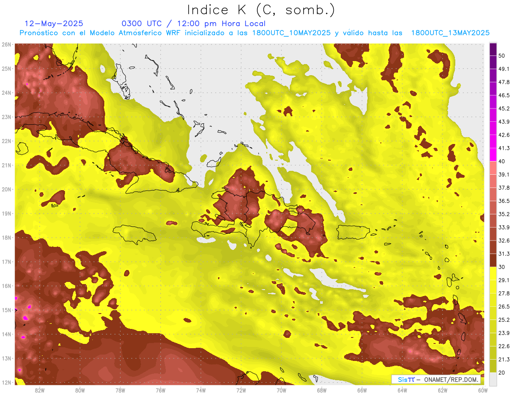Image resolution: width=513 pixels, height=396 pixels.
Task: Click the longitude label "80W"
Action: point(80,390)
